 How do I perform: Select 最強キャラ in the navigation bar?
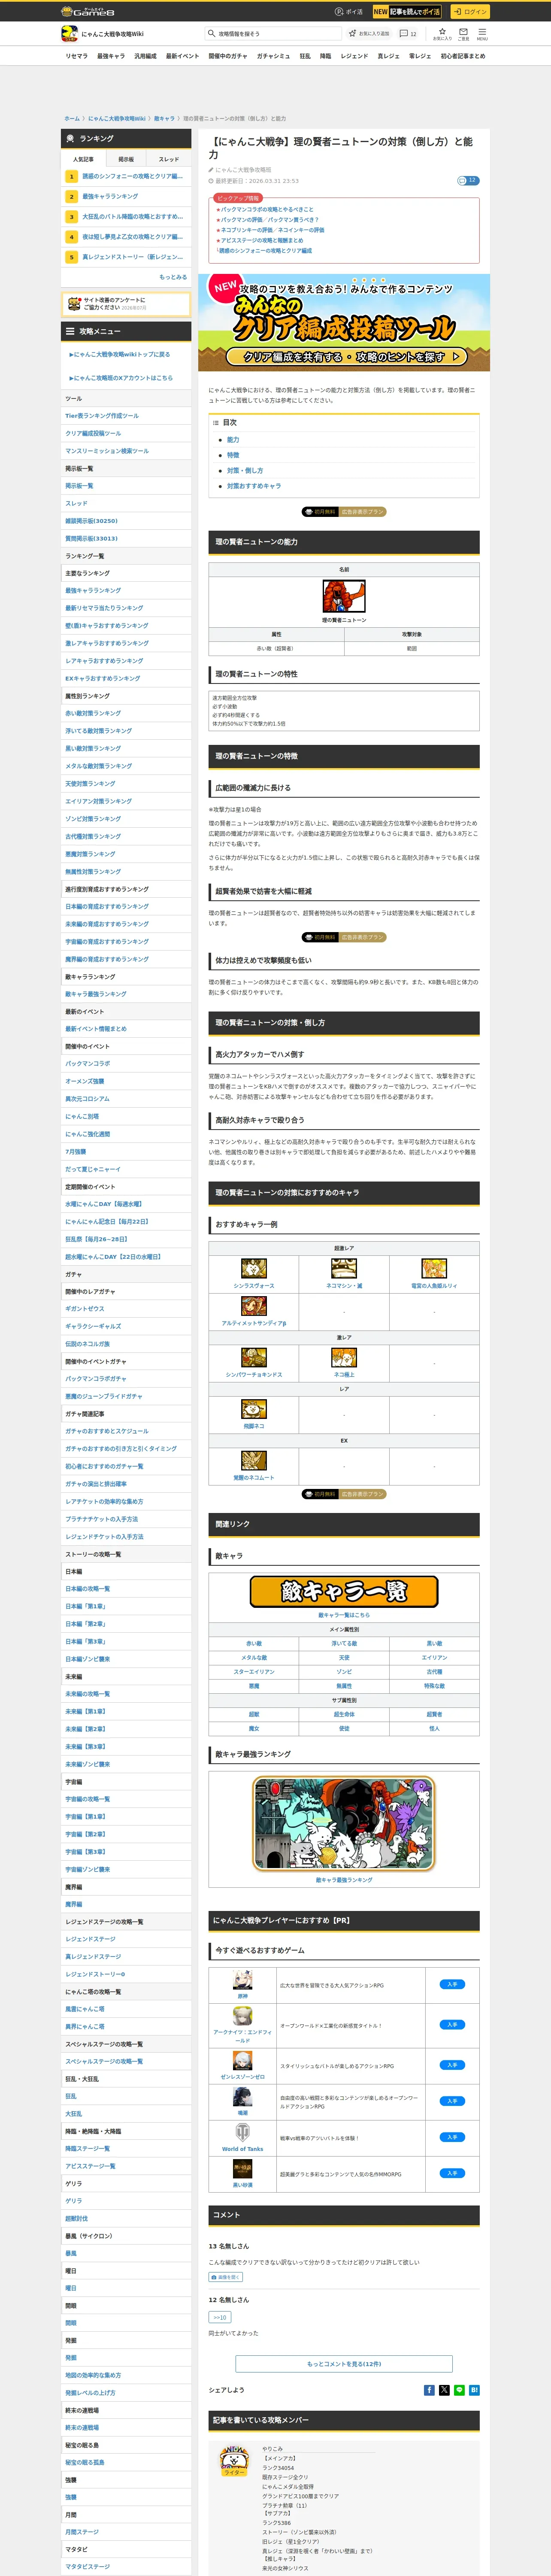click(111, 56)
